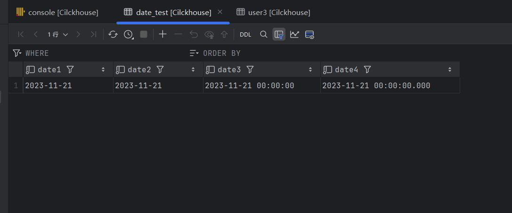Toggle sort arrows on date2 column

(x=193, y=69)
